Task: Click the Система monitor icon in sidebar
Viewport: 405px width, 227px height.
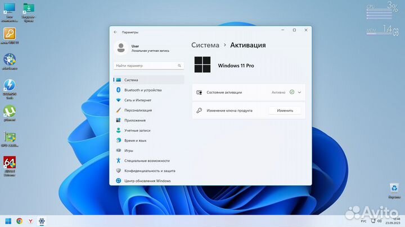Action: (x=118, y=80)
